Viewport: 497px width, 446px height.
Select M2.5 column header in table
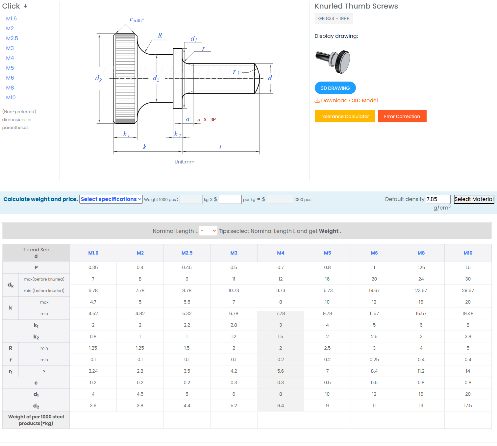pos(187,253)
